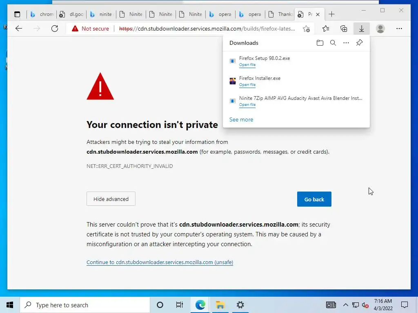Open Edge Settings and more menu

[x=399, y=29]
